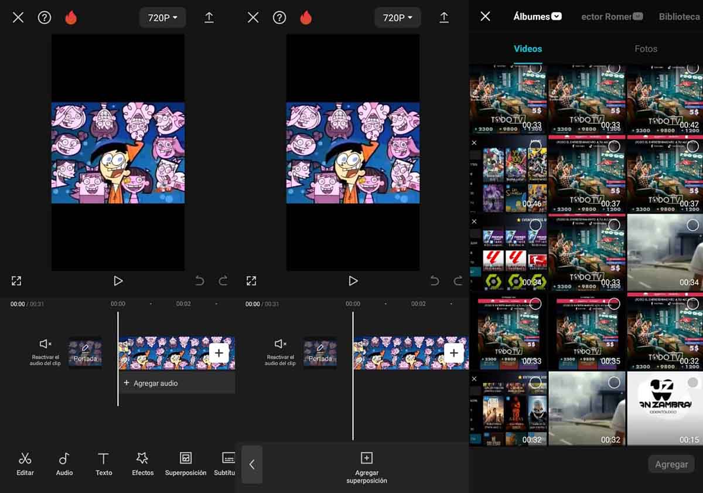703x493 pixels.
Task: Open the Subtítulos tool
Action: tap(225, 464)
